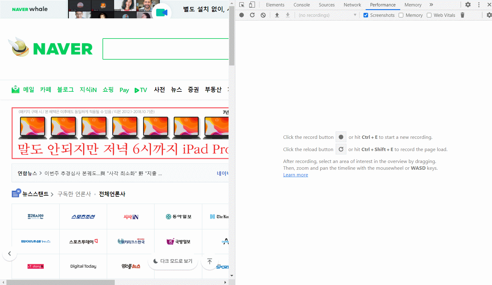Click the 다크 모드로 보기 button
492x285 pixels.
tap(173, 261)
